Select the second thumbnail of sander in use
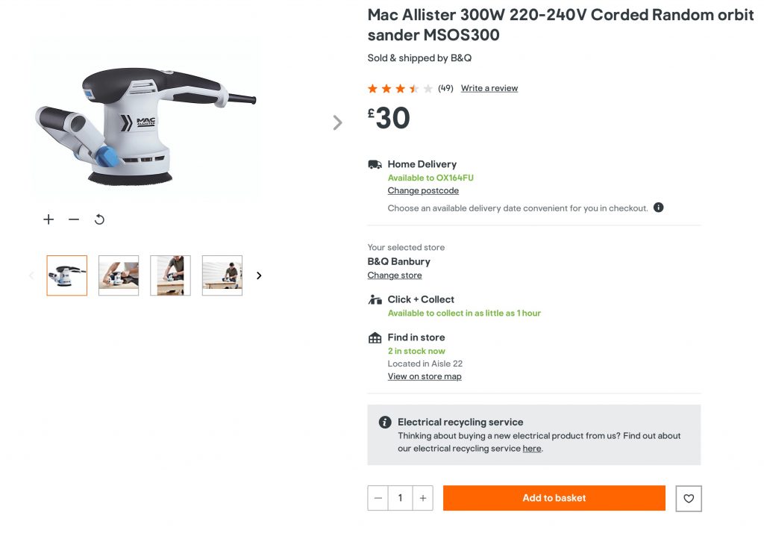 pos(119,275)
